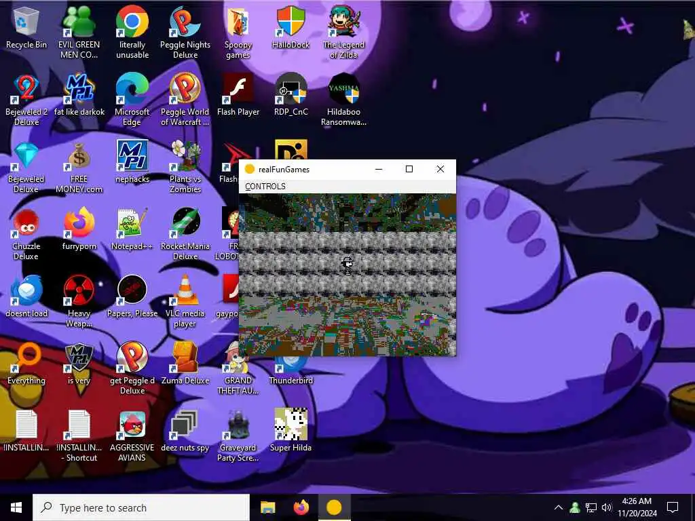
Task: Launch Plants vs Zombies shortcut
Action: point(185,167)
